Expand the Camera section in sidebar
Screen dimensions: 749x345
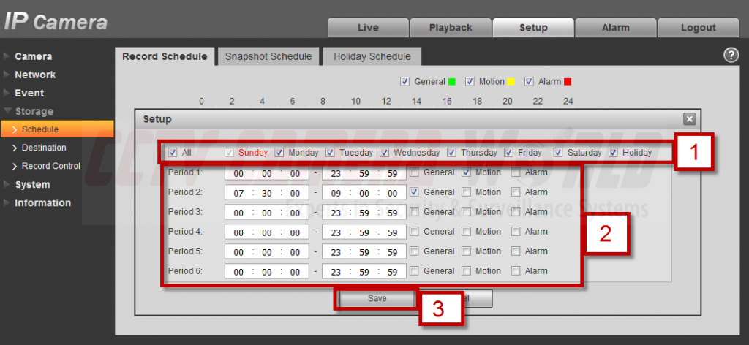click(33, 56)
